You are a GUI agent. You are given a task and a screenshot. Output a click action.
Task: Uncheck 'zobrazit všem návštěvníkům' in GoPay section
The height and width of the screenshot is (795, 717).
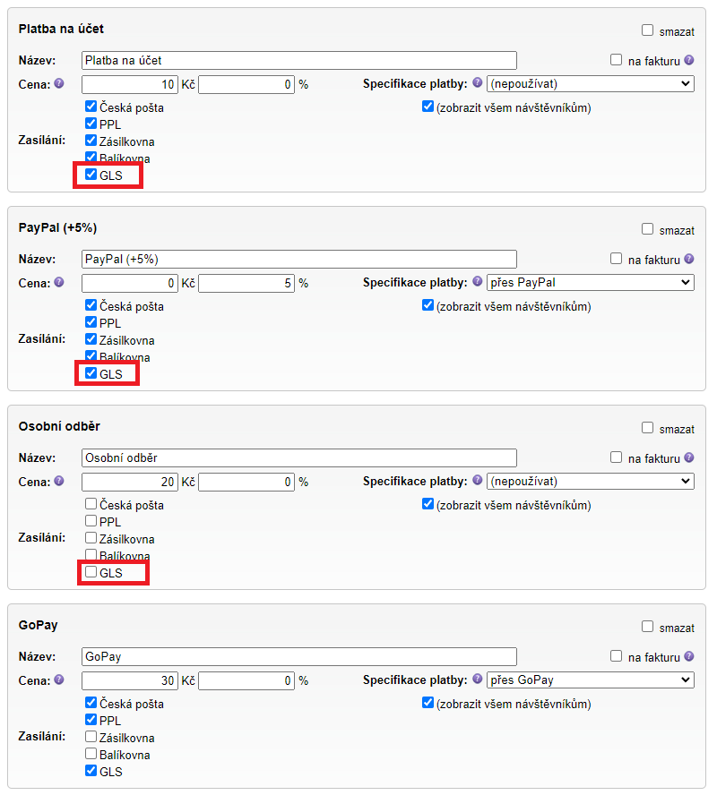click(x=428, y=703)
